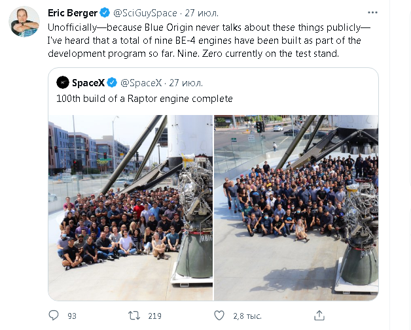Click SpaceX's blue verified checkmark
This screenshot has height=330, width=411.
pyautogui.click(x=112, y=82)
